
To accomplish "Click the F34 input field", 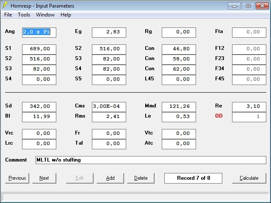I will 249,70.
